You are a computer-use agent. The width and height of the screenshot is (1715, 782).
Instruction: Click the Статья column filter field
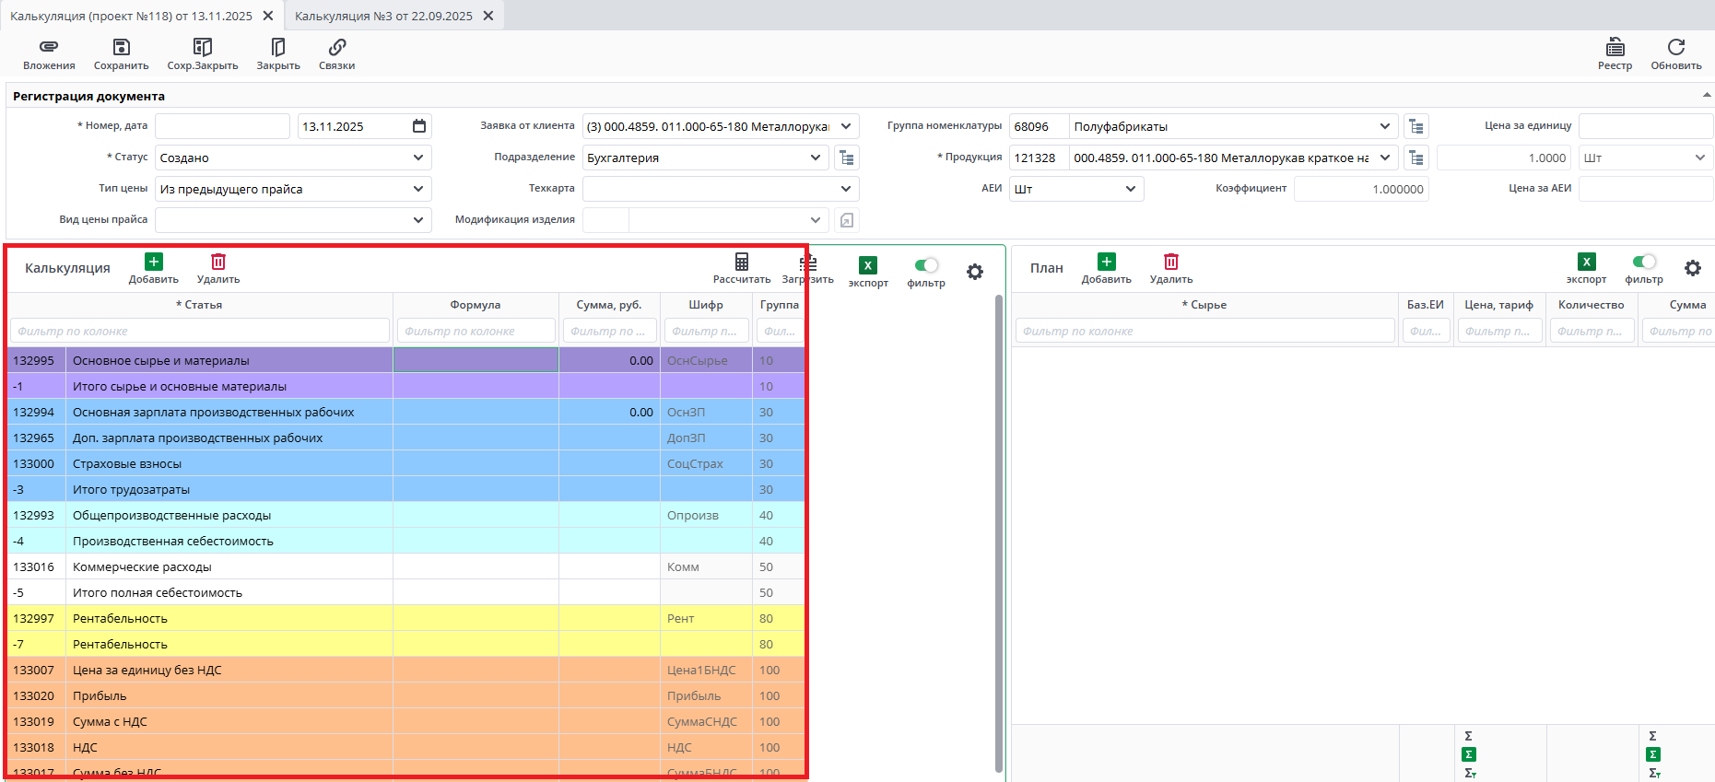(199, 331)
